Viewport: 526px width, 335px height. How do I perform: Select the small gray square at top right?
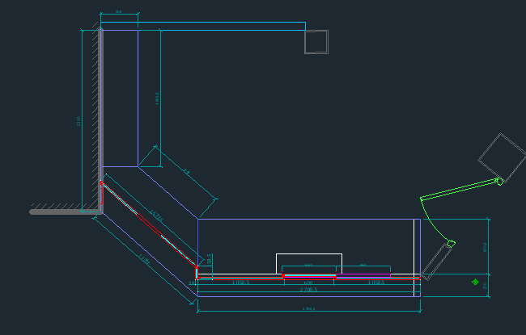(316, 41)
